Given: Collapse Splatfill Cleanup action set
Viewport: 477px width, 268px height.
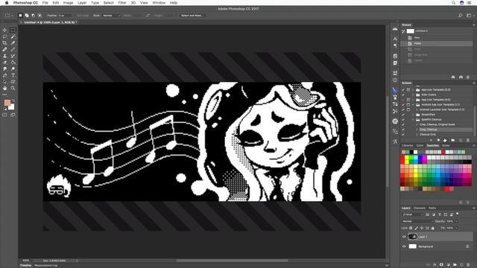Looking at the screenshot, I should [x=413, y=119].
